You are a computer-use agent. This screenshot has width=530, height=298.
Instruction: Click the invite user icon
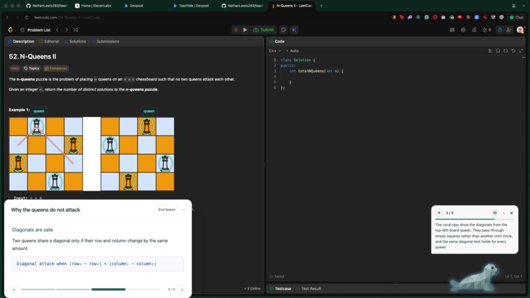pyautogui.click(x=509, y=30)
